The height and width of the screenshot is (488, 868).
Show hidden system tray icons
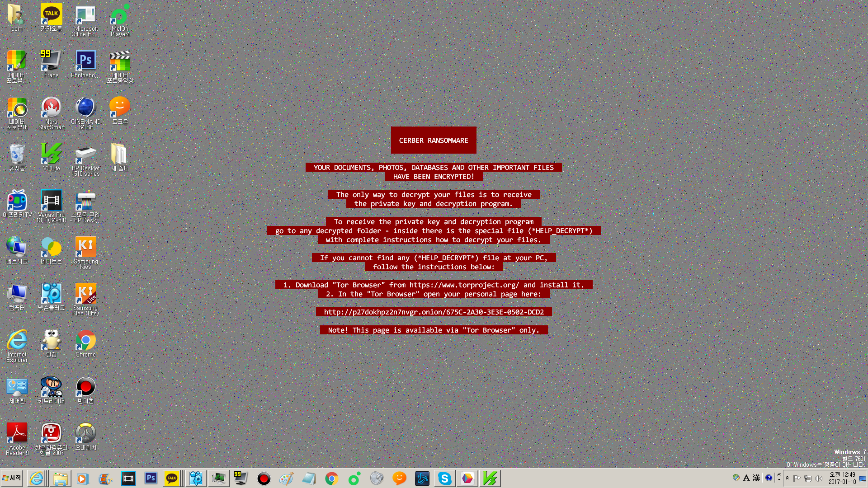[787, 478]
